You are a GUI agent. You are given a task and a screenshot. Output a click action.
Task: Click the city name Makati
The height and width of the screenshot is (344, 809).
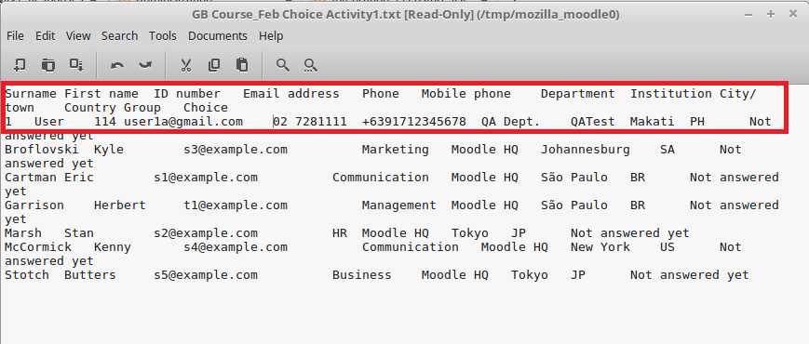653,122
